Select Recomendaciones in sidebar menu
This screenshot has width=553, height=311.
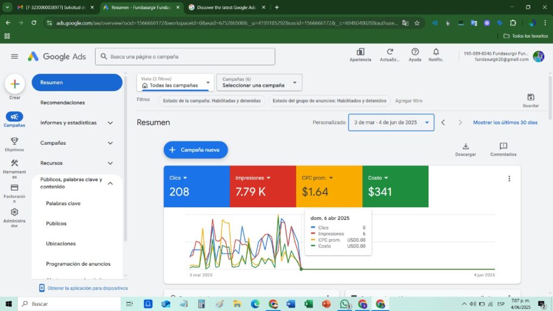point(63,103)
